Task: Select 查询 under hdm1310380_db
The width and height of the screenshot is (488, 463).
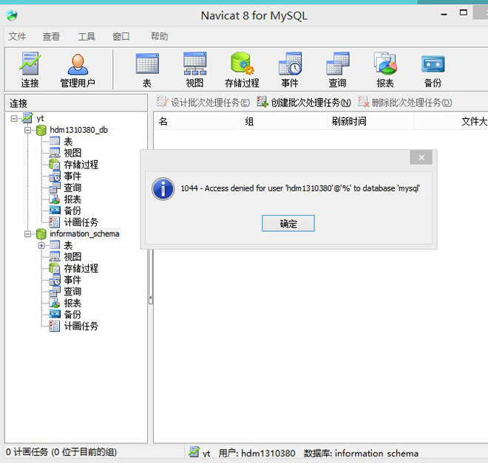Action: click(x=72, y=188)
